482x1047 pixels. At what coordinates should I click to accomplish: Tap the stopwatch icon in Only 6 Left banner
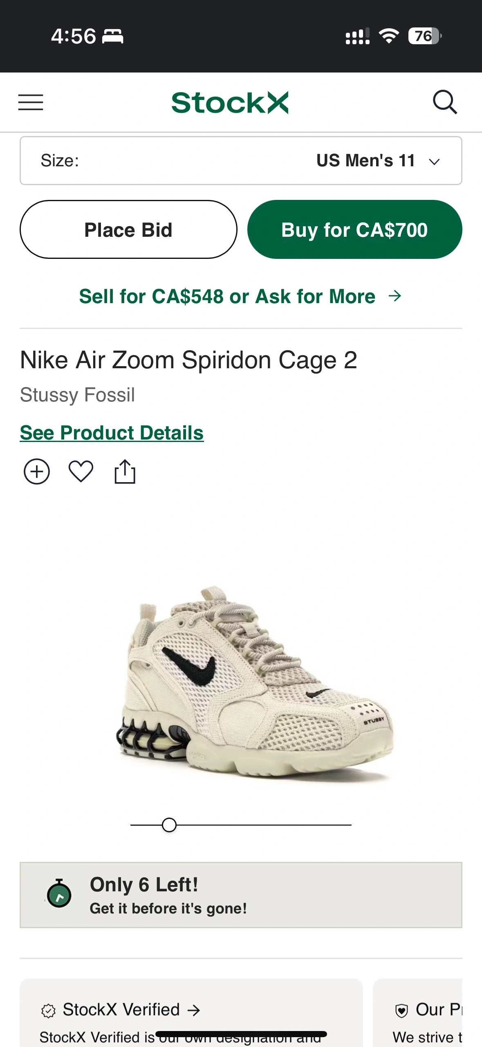click(59, 893)
